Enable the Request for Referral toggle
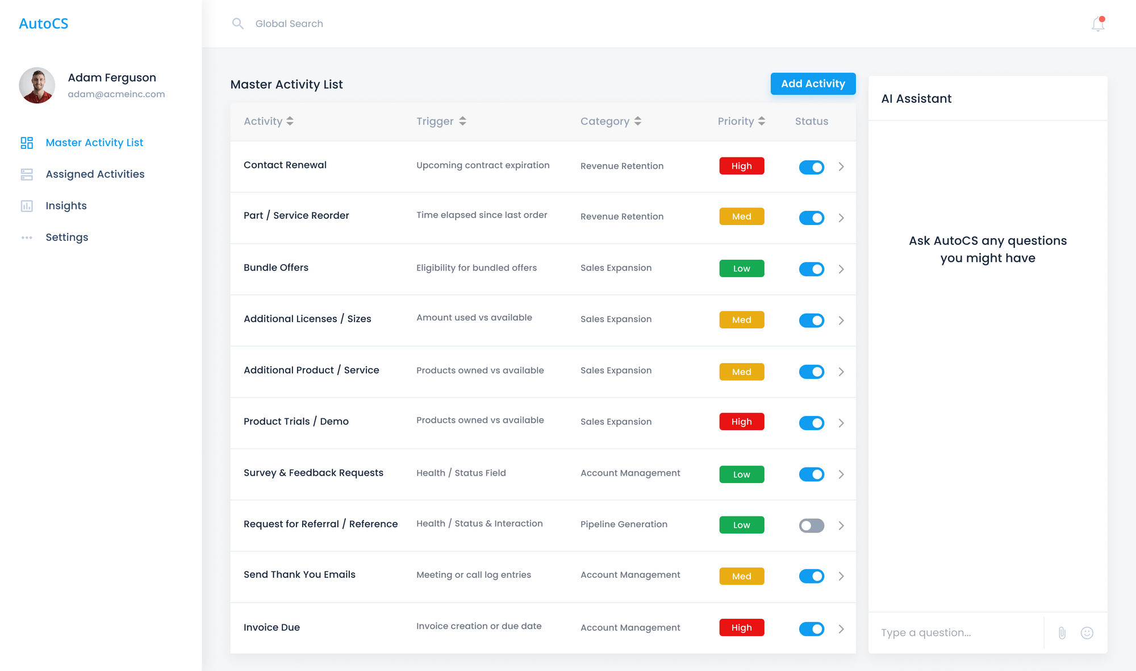Image resolution: width=1136 pixels, height=671 pixels. tap(811, 526)
